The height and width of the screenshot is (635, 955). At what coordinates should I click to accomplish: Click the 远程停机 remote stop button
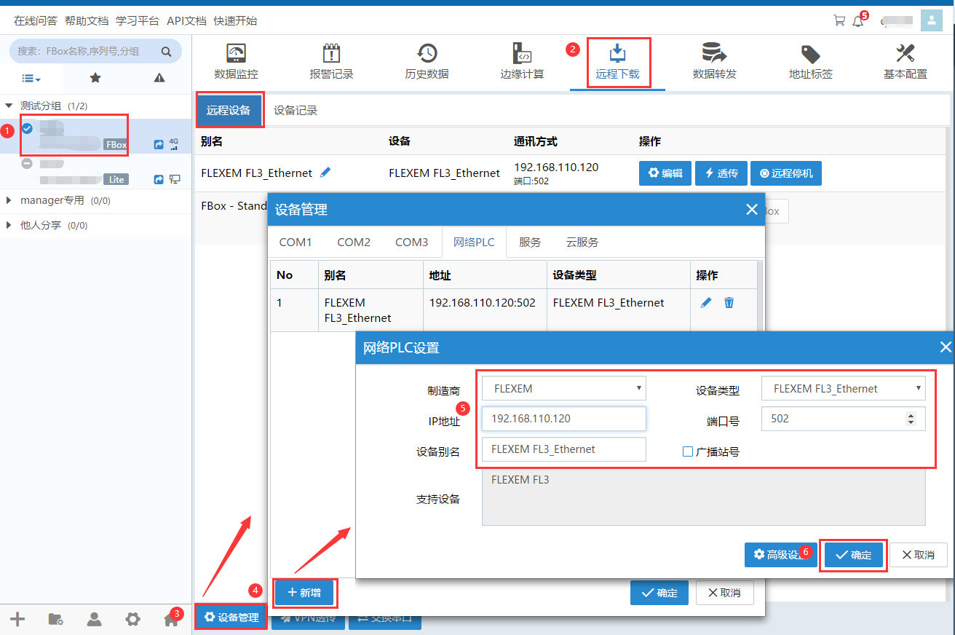[x=786, y=173]
